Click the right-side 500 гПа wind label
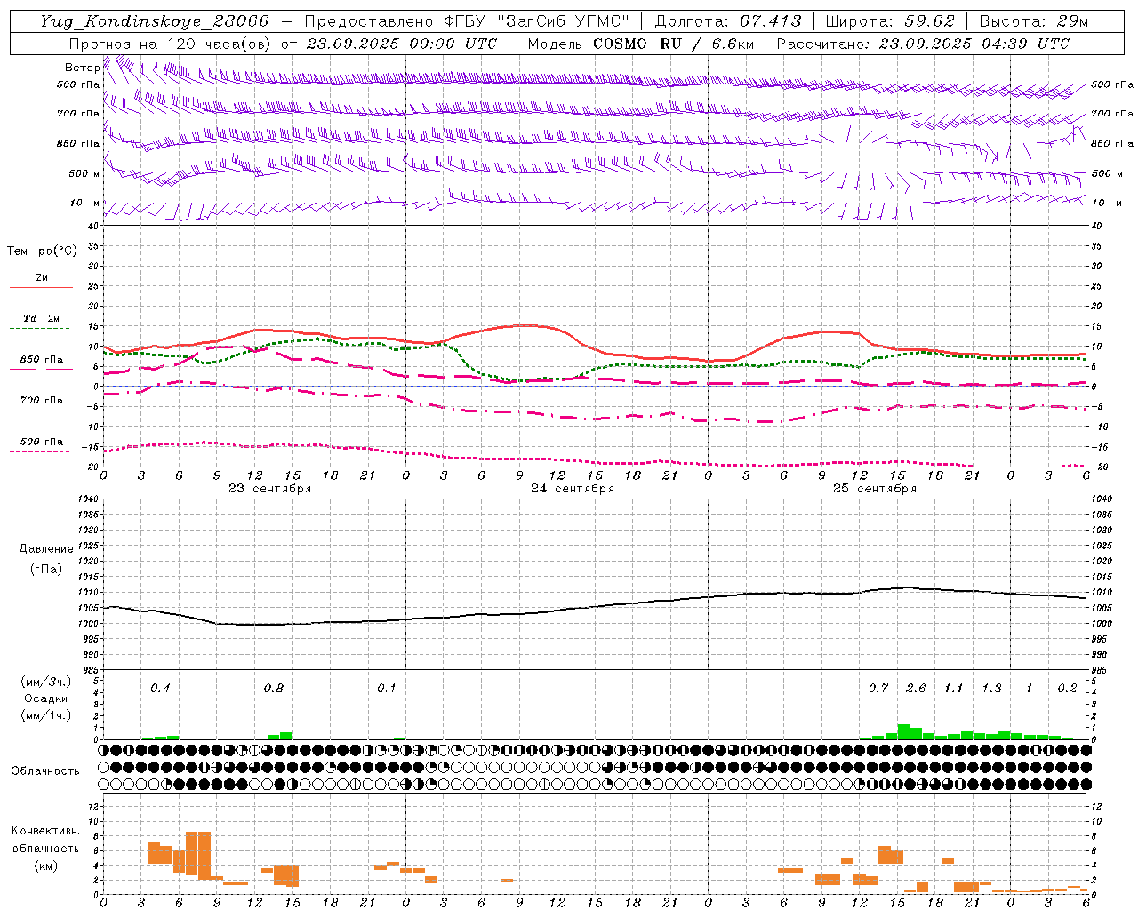This screenshot has width=1138, height=910. click(1112, 84)
